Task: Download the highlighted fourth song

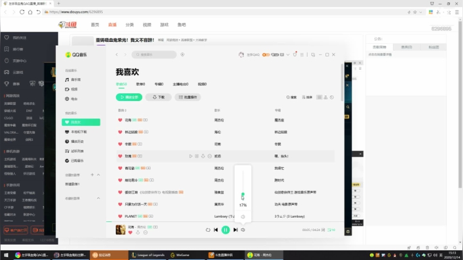Action: pos(203,156)
